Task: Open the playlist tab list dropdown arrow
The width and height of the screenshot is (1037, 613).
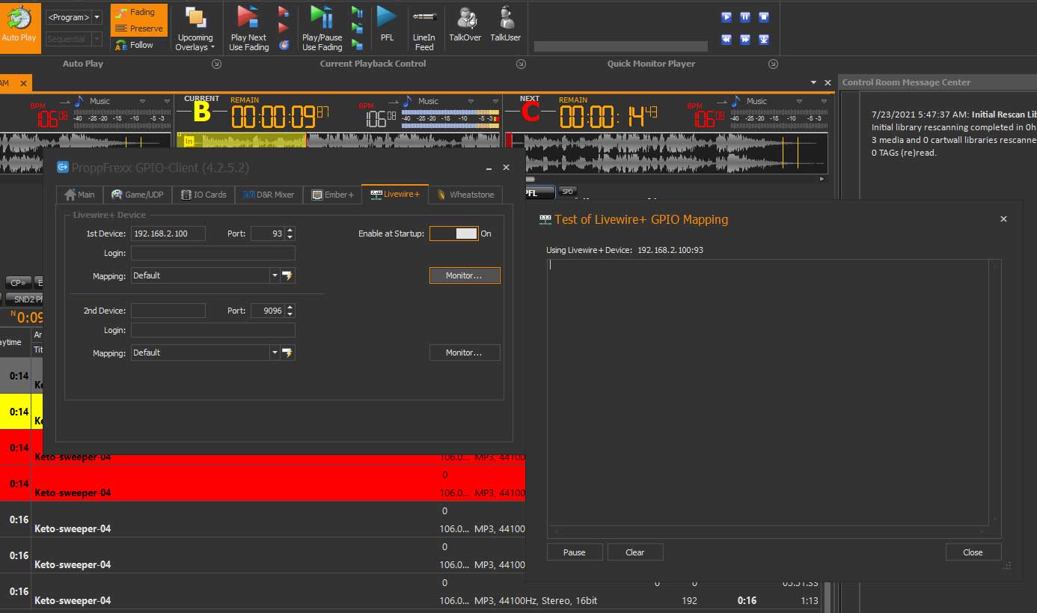Action: (814, 82)
